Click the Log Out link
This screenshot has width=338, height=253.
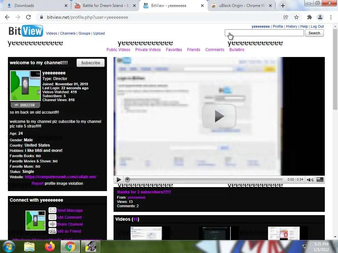click(317, 26)
